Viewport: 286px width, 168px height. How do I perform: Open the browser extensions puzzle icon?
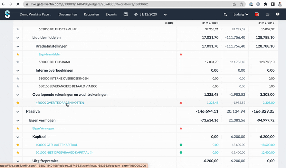(265, 4)
